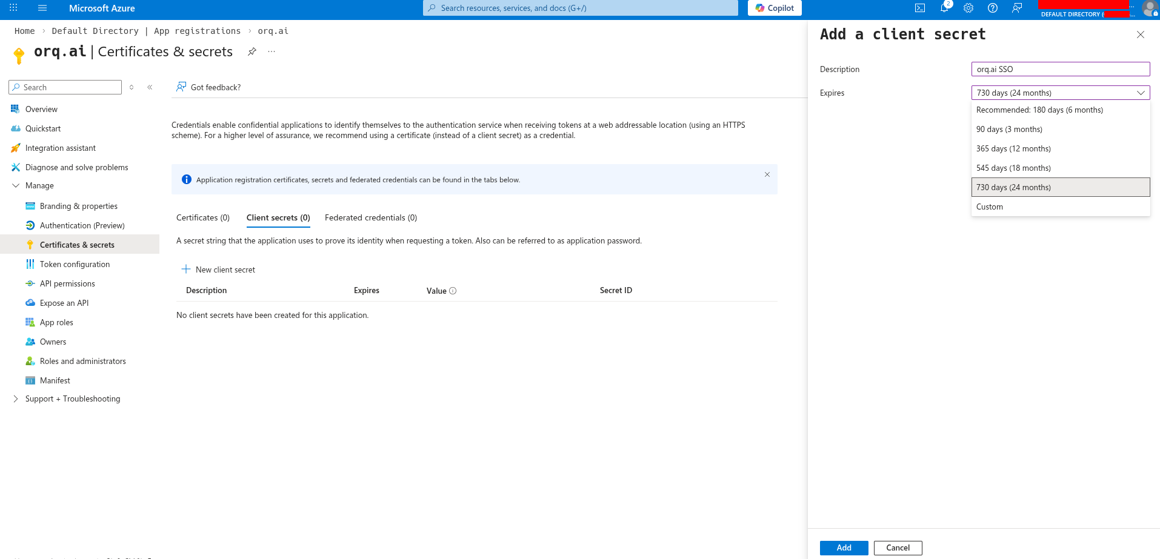Click the Overview sidebar icon
The height and width of the screenshot is (559, 1160).
coord(15,109)
